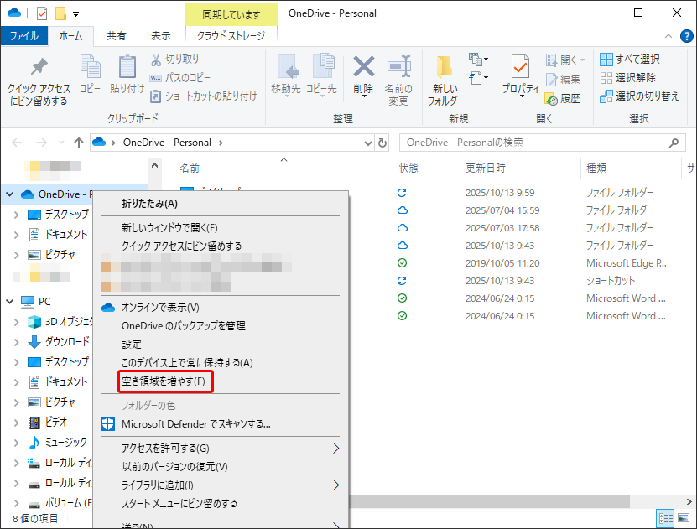The height and width of the screenshot is (529, 697).
Task: Switch to the Home (ホーム) tab
Action: 70,36
